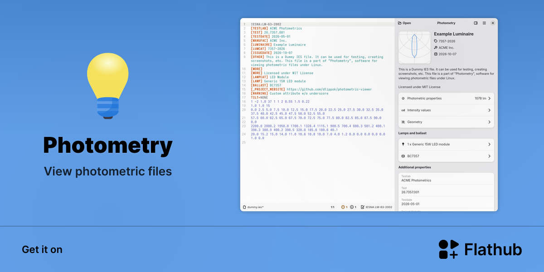Click the ballast icon beside BC7357

(x=403, y=156)
